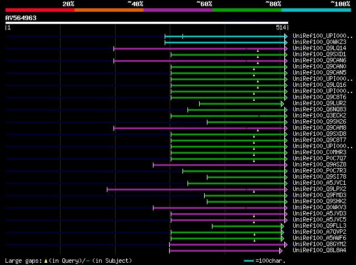This screenshot has height=265, width=356.
Task: Select the UniRef100_Q9CAM8 label
Action: (319, 128)
